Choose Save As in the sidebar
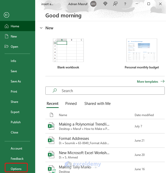Image resolution: width=166 pixels, height=173 pixels. tap(16, 81)
